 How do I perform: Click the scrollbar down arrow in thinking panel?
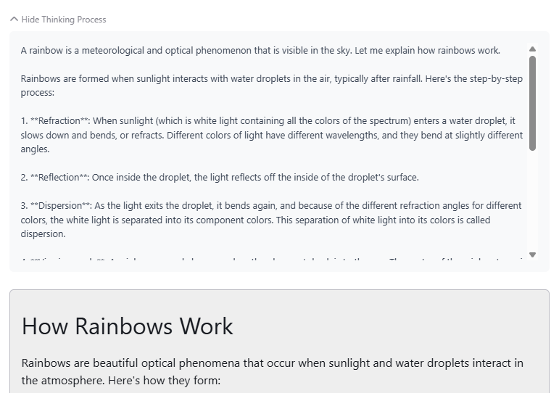533,255
